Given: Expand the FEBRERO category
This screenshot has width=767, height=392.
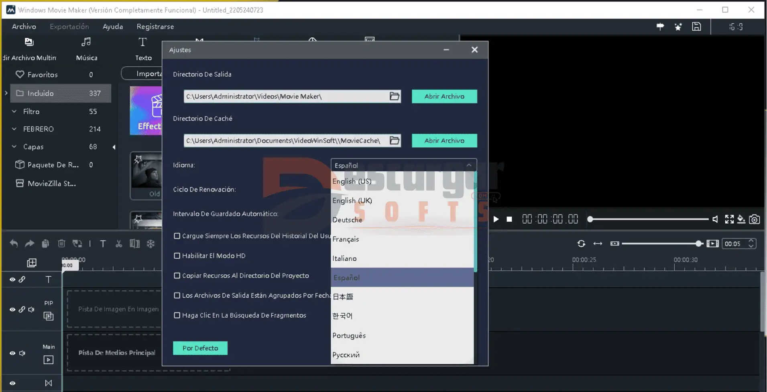Looking at the screenshot, I should pyautogui.click(x=14, y=129).
